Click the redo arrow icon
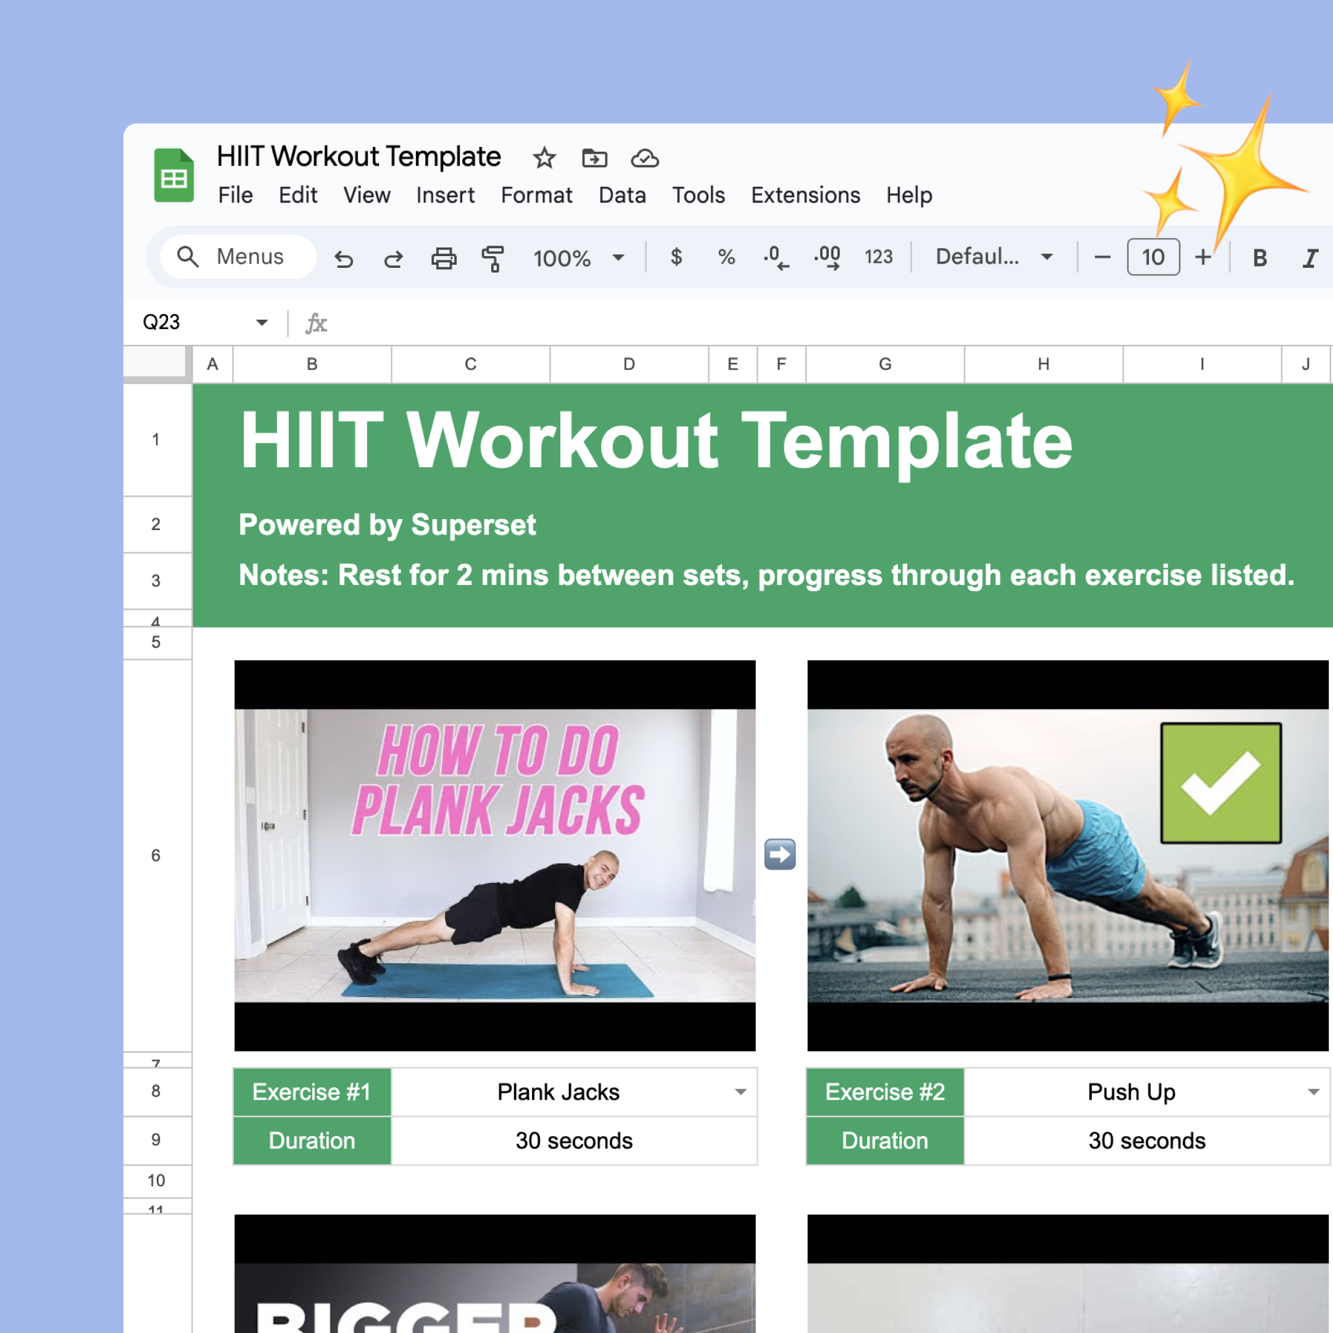The height and width of the screenshot is (1333, 1333). click(393, 259)
